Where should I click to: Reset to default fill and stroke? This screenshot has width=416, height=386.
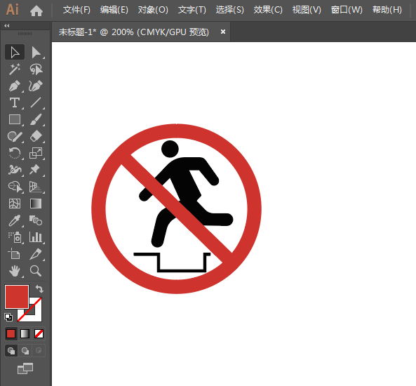8,317
